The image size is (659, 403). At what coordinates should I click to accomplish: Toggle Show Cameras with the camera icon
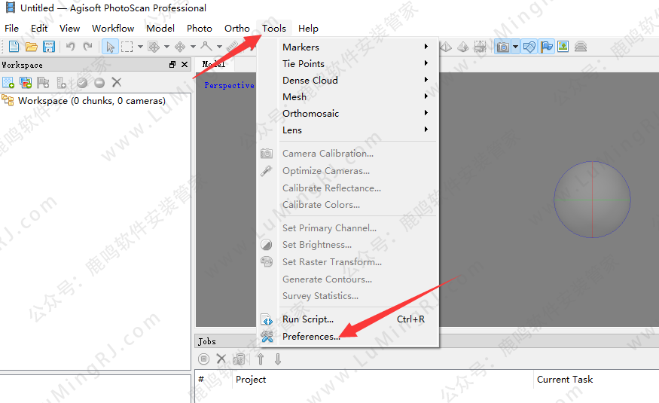coord(502,47)
